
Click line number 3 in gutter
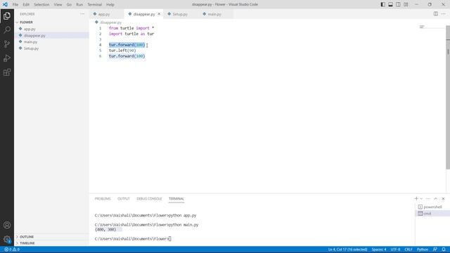[100, 39]
